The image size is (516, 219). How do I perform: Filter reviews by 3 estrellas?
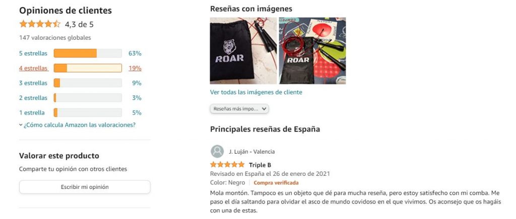[x=33, y=83]
